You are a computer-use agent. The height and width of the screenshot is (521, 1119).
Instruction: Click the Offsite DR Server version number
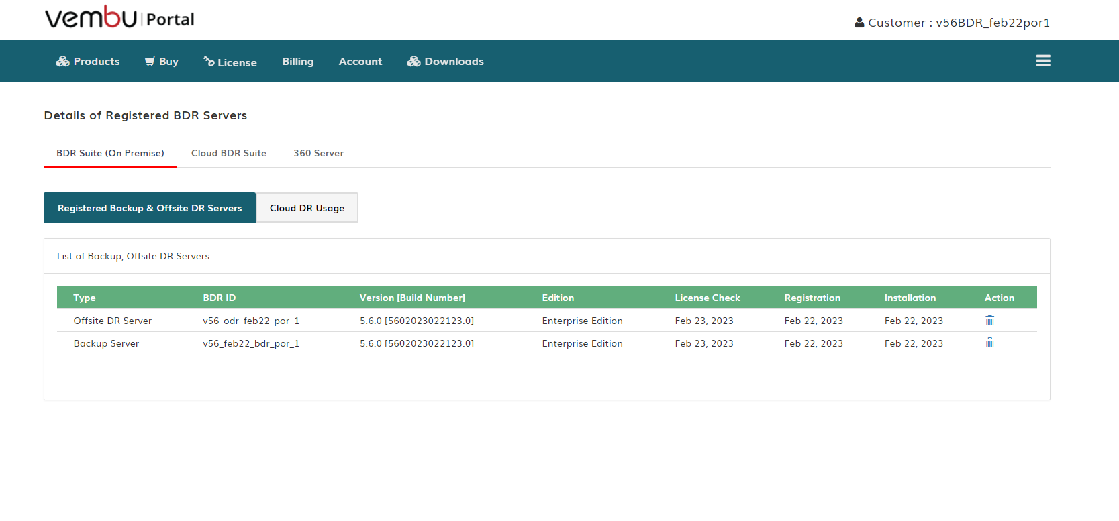click(x=417, y=321)
